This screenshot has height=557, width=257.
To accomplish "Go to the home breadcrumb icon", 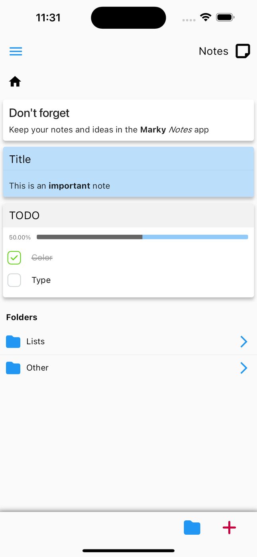I will point(15,82).
